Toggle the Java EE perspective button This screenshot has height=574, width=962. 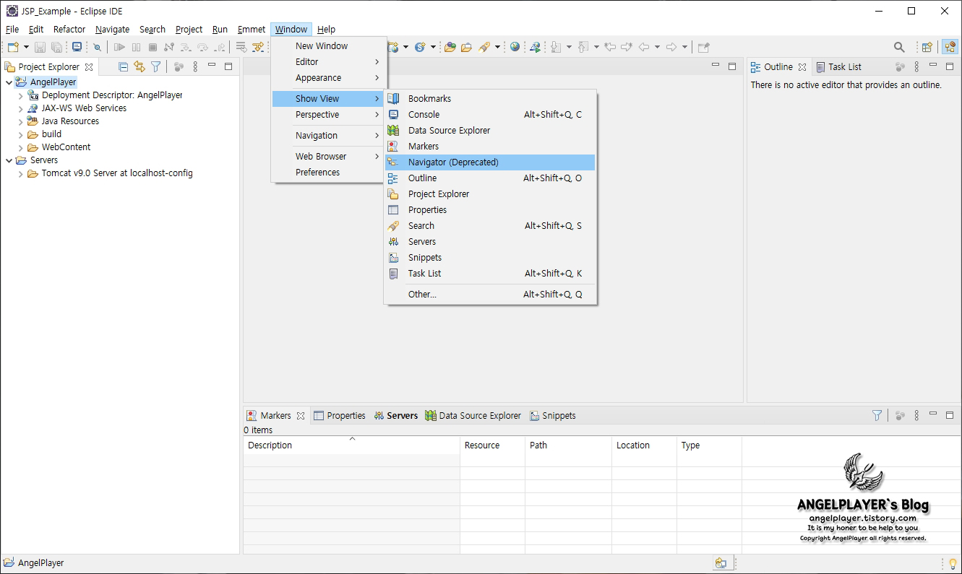click(x=950, y=47)
